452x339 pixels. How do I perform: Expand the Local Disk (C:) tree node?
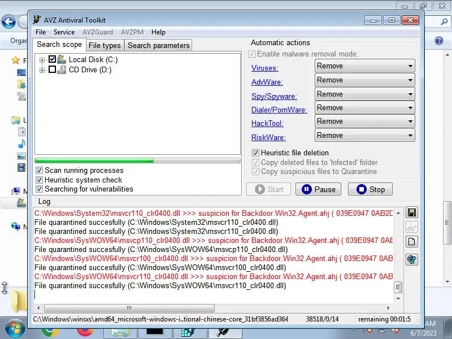[x=42, y=60]
